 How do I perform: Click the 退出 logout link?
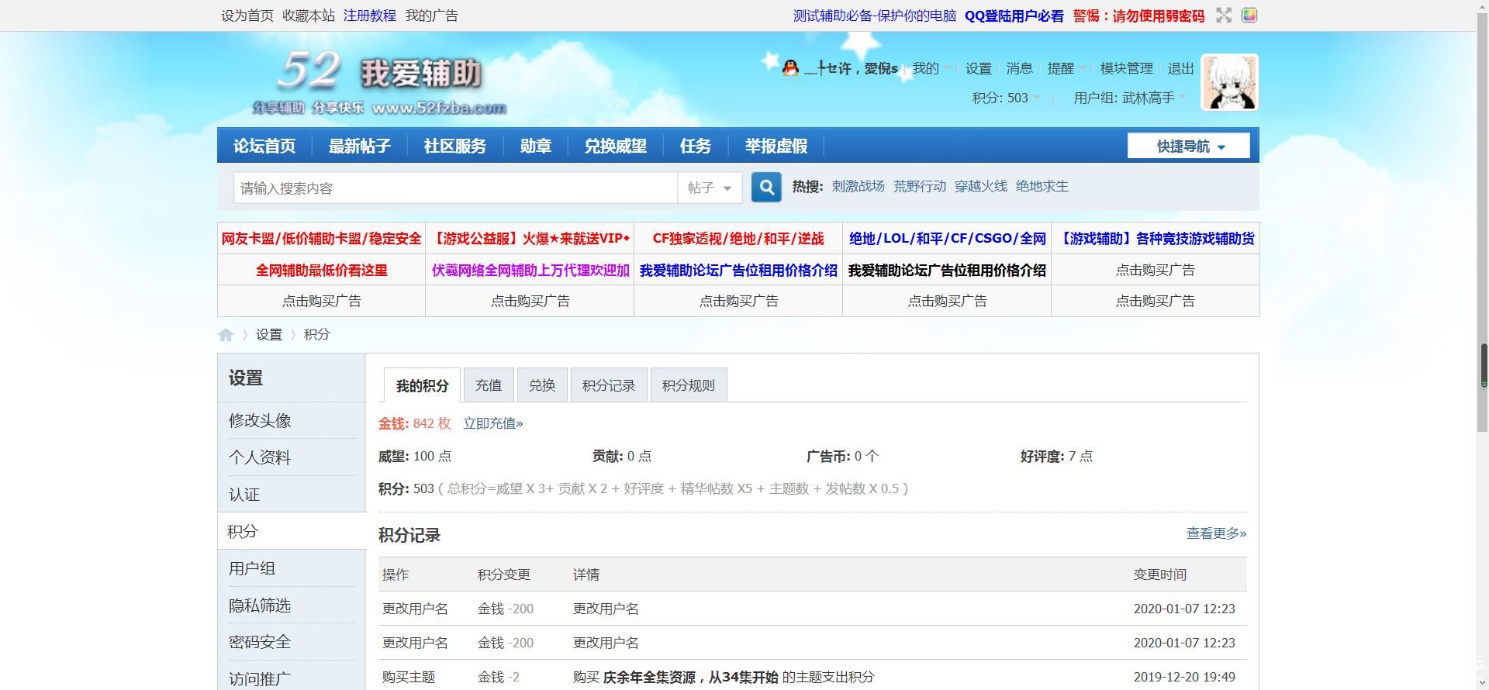point(1180,68)
